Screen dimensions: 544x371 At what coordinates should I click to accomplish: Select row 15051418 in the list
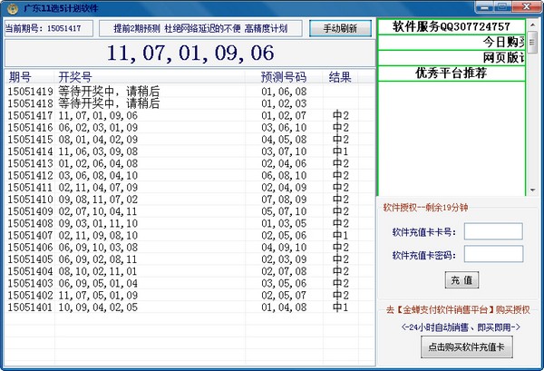pos(189,103)
